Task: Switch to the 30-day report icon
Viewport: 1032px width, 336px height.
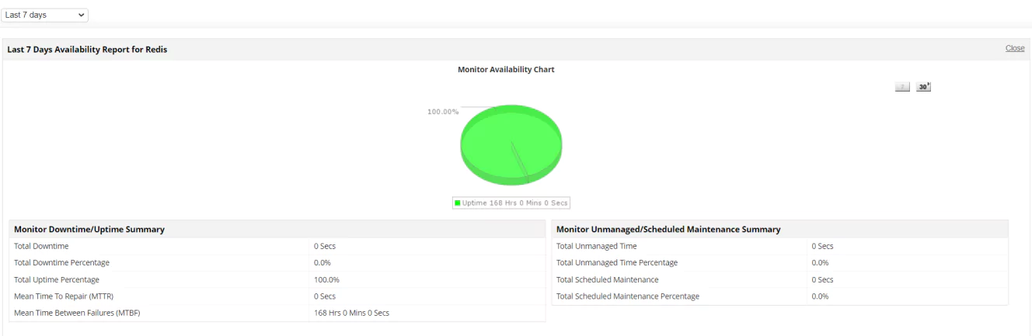Action: [x=923, y=87]
